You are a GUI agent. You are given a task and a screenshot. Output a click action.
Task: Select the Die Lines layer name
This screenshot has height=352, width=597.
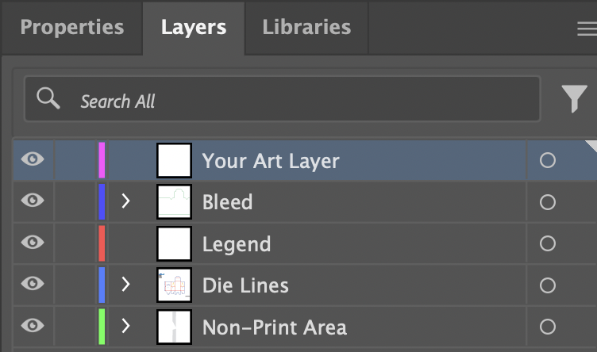pyautogui.click(x=245, y=285)
